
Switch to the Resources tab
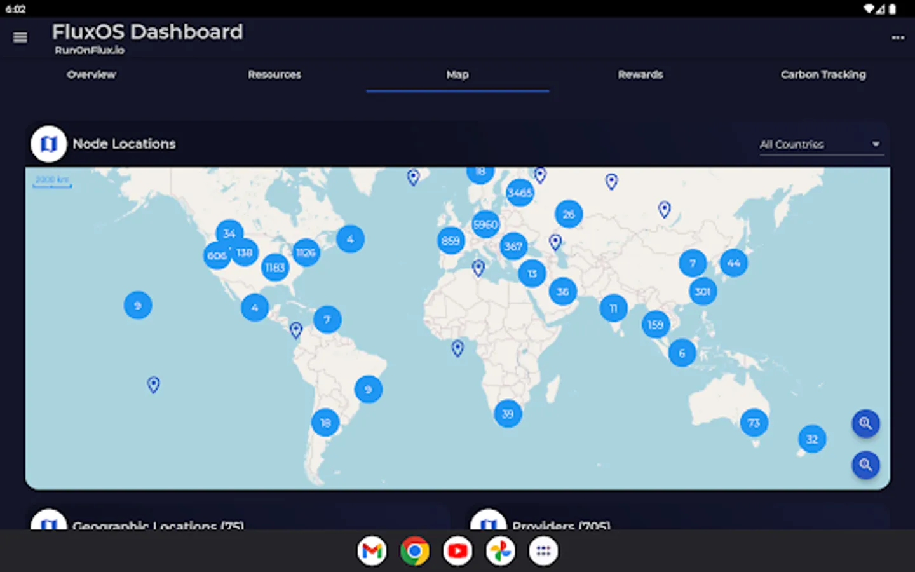click(274, 75)
